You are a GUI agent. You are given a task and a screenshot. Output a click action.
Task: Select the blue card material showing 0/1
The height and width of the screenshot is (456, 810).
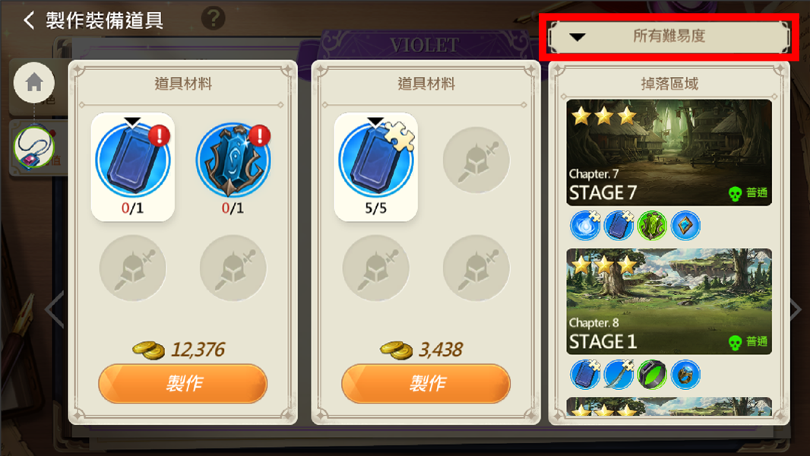click(133, 166)
